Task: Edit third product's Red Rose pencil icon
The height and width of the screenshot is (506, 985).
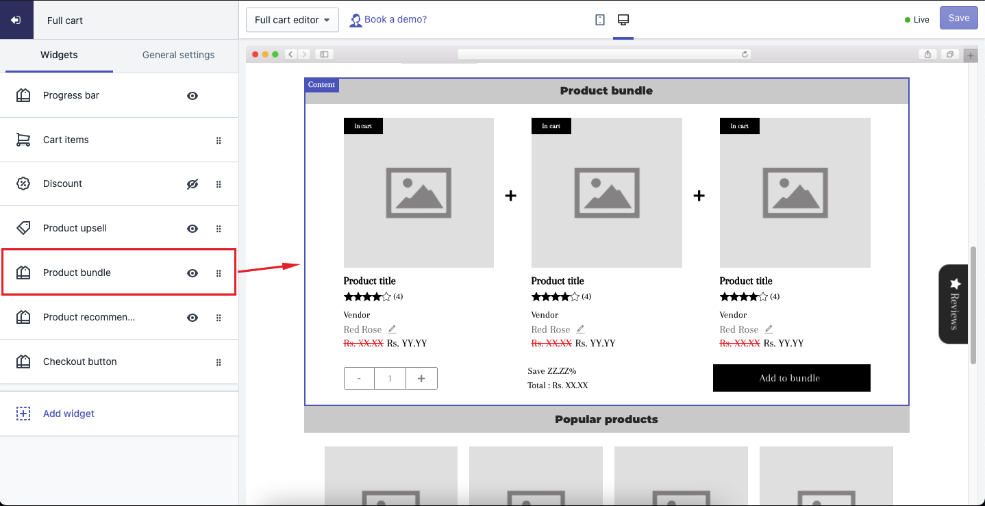Action: 769,329
